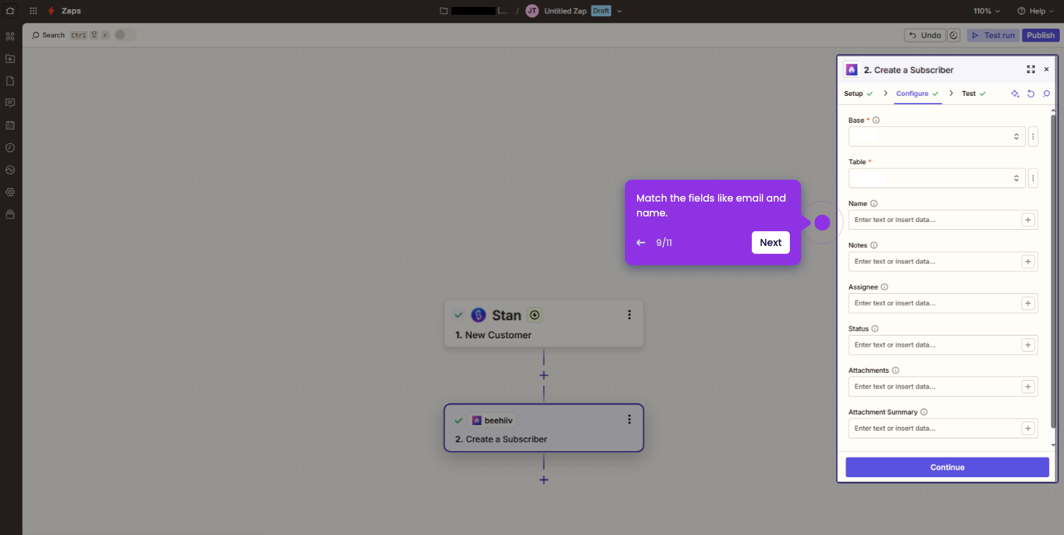Click the info icon next to Status label
This screenshot has width=1064, height=535.
click(875, 328)
